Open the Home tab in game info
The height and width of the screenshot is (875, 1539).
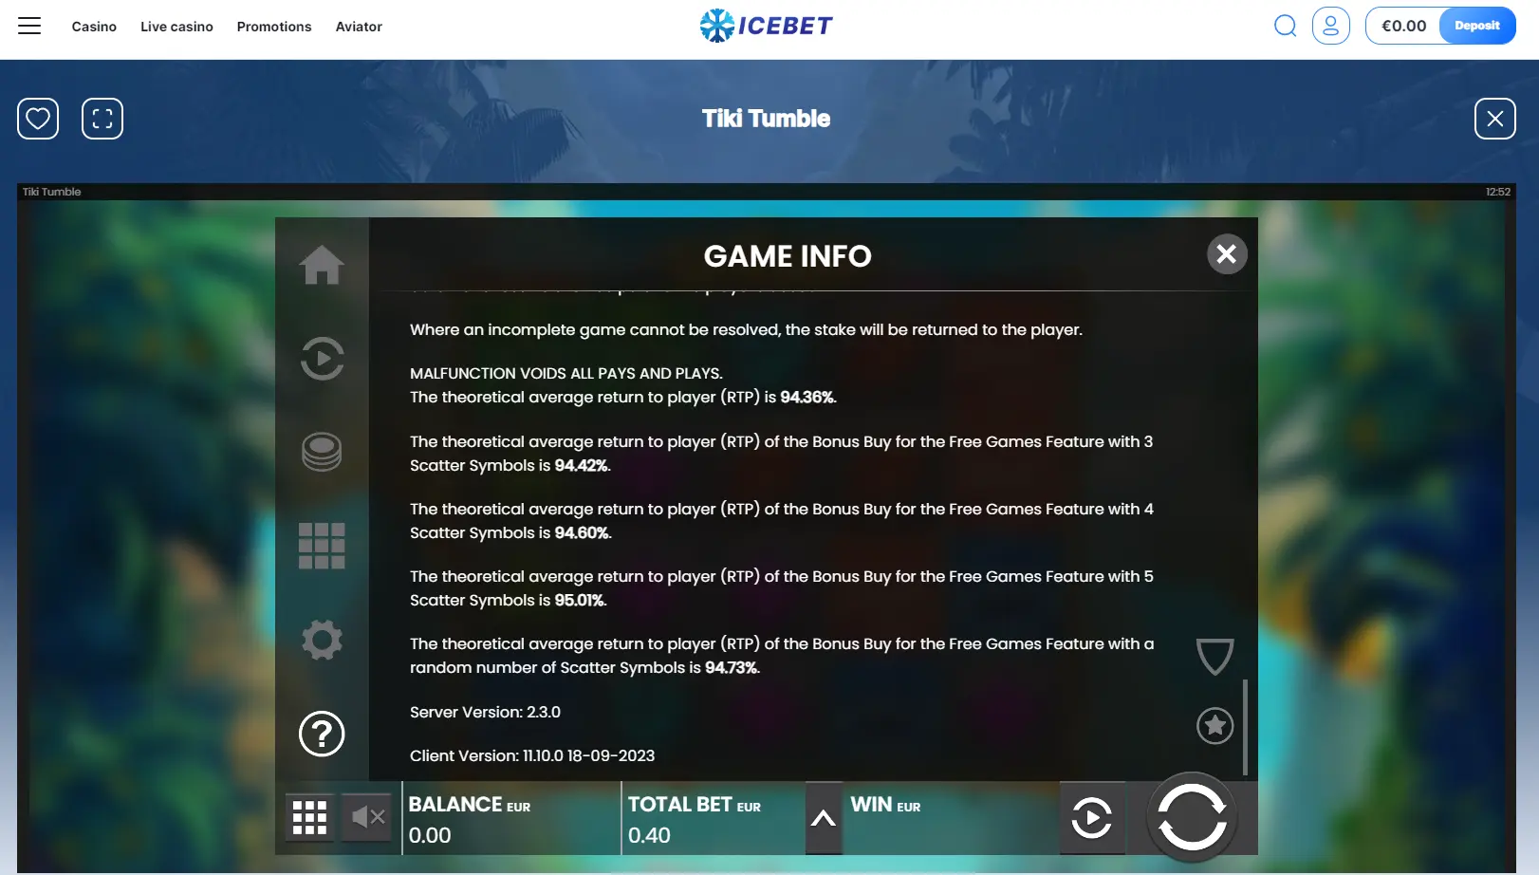click(322, 265)
